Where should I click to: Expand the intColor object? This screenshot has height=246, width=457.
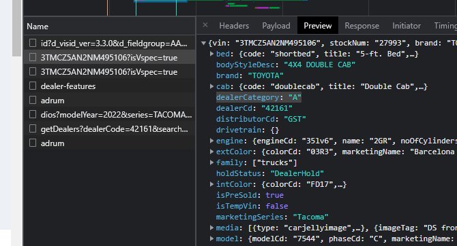[212, 184]
